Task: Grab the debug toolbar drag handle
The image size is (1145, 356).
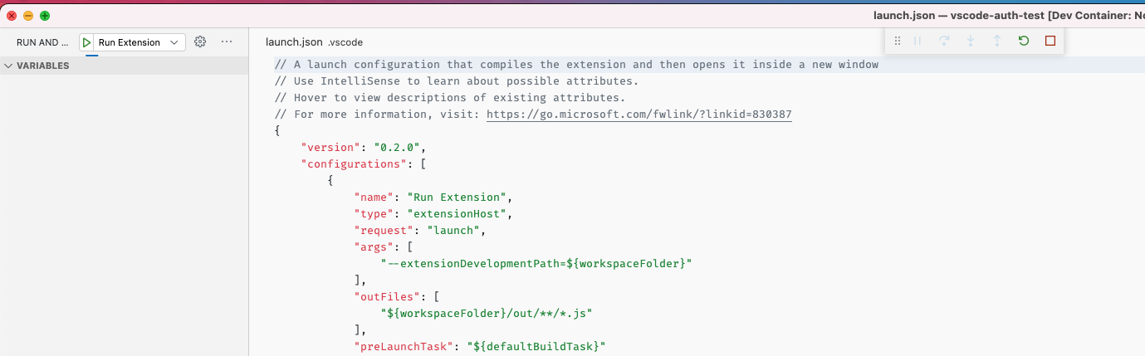Action: tap(898, 41)
